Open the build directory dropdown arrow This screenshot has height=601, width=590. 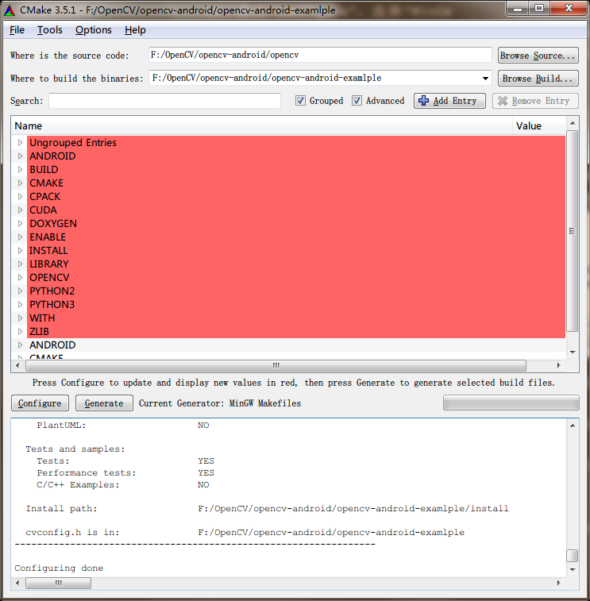tap(485, 78)
